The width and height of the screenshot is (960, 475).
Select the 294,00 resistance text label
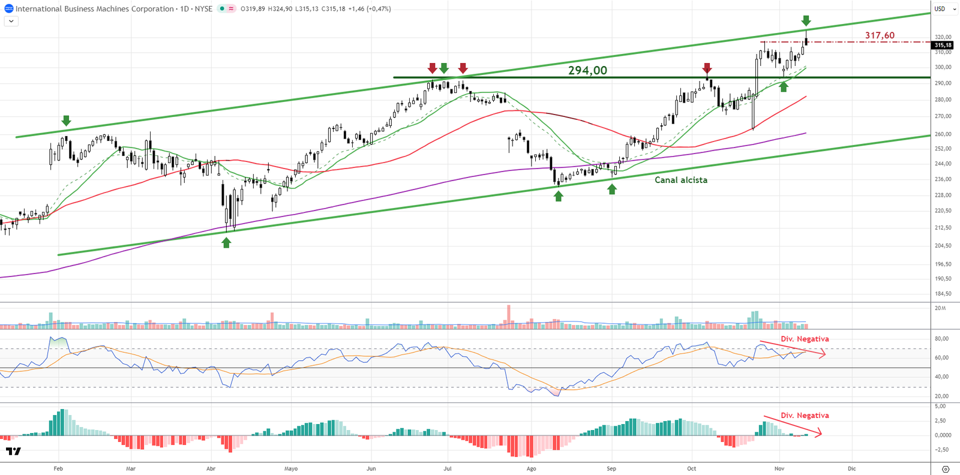587,70
